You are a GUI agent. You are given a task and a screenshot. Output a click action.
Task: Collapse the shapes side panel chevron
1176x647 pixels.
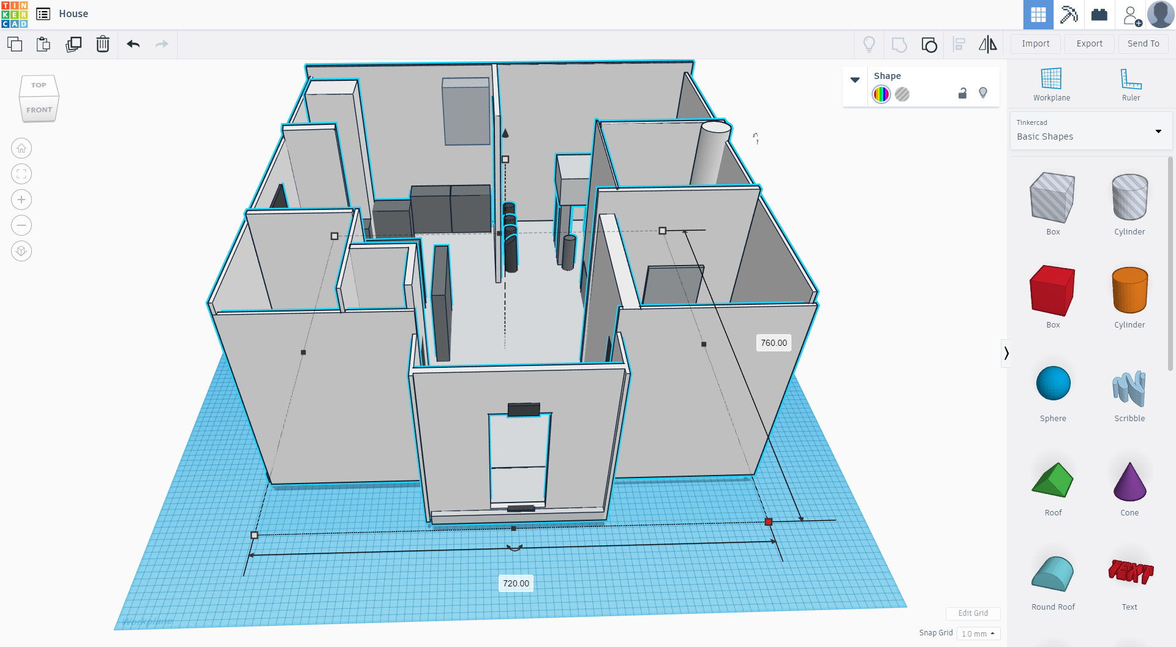click(1006, 353)
